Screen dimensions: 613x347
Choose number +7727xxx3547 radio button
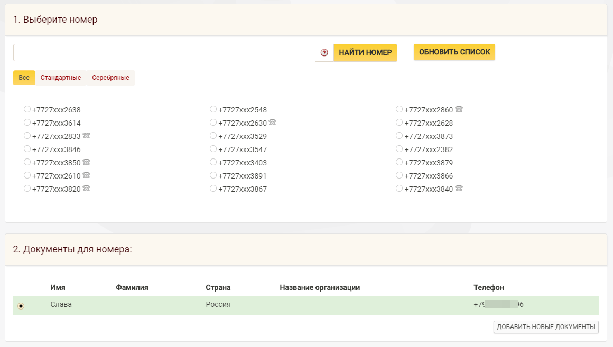(213, 149)
